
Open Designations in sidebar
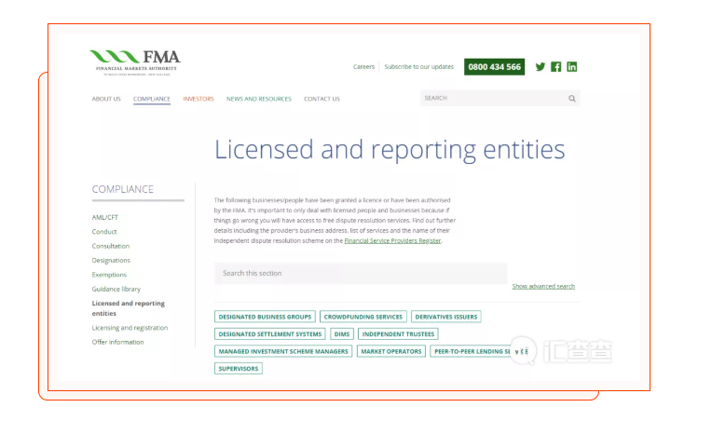[111, 261]
